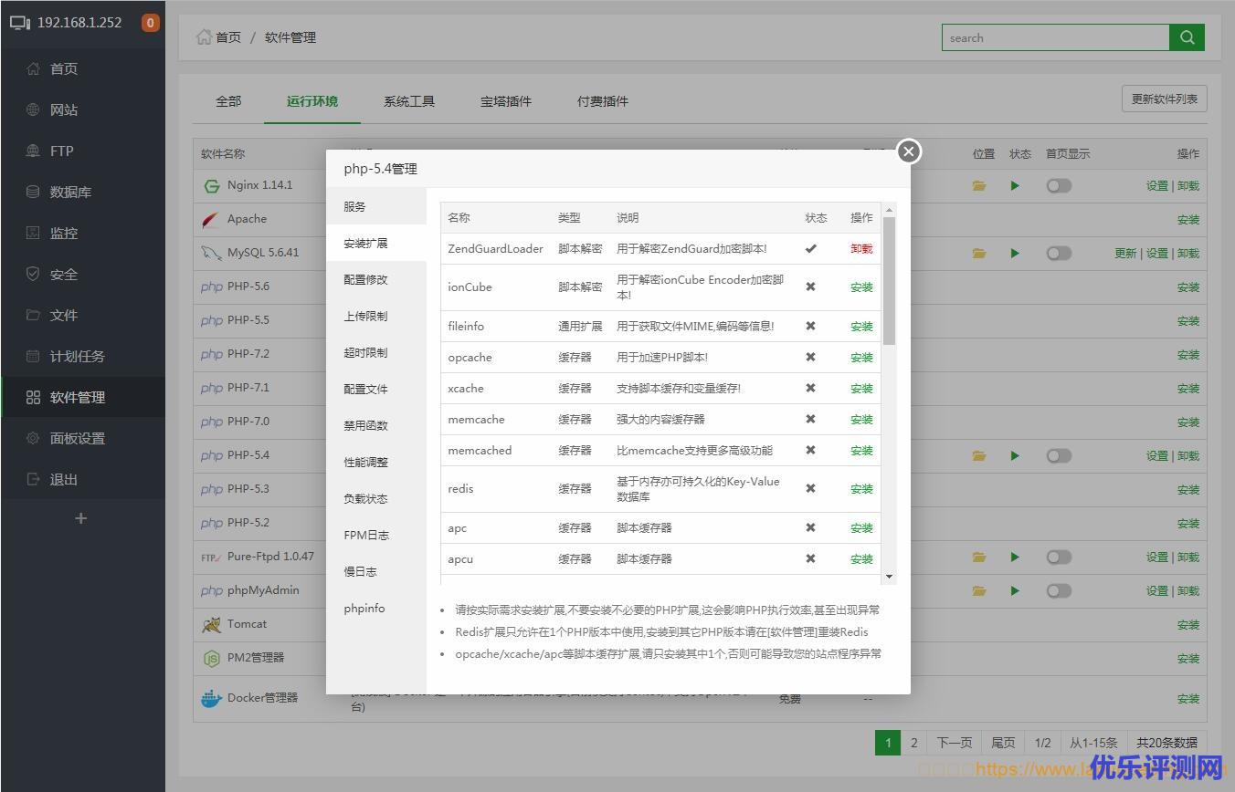
Task: Open phpinfo section in php dialog
Action: [376, 608]
